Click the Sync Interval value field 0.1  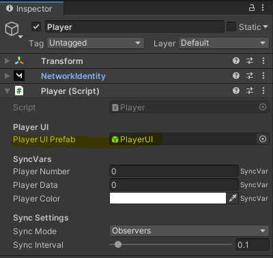tap(253, 244)
